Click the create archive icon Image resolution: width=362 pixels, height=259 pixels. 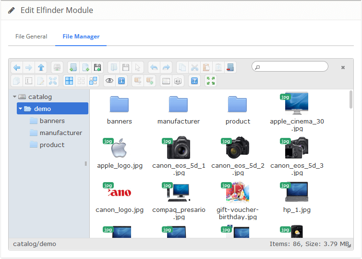click(150, 81)
